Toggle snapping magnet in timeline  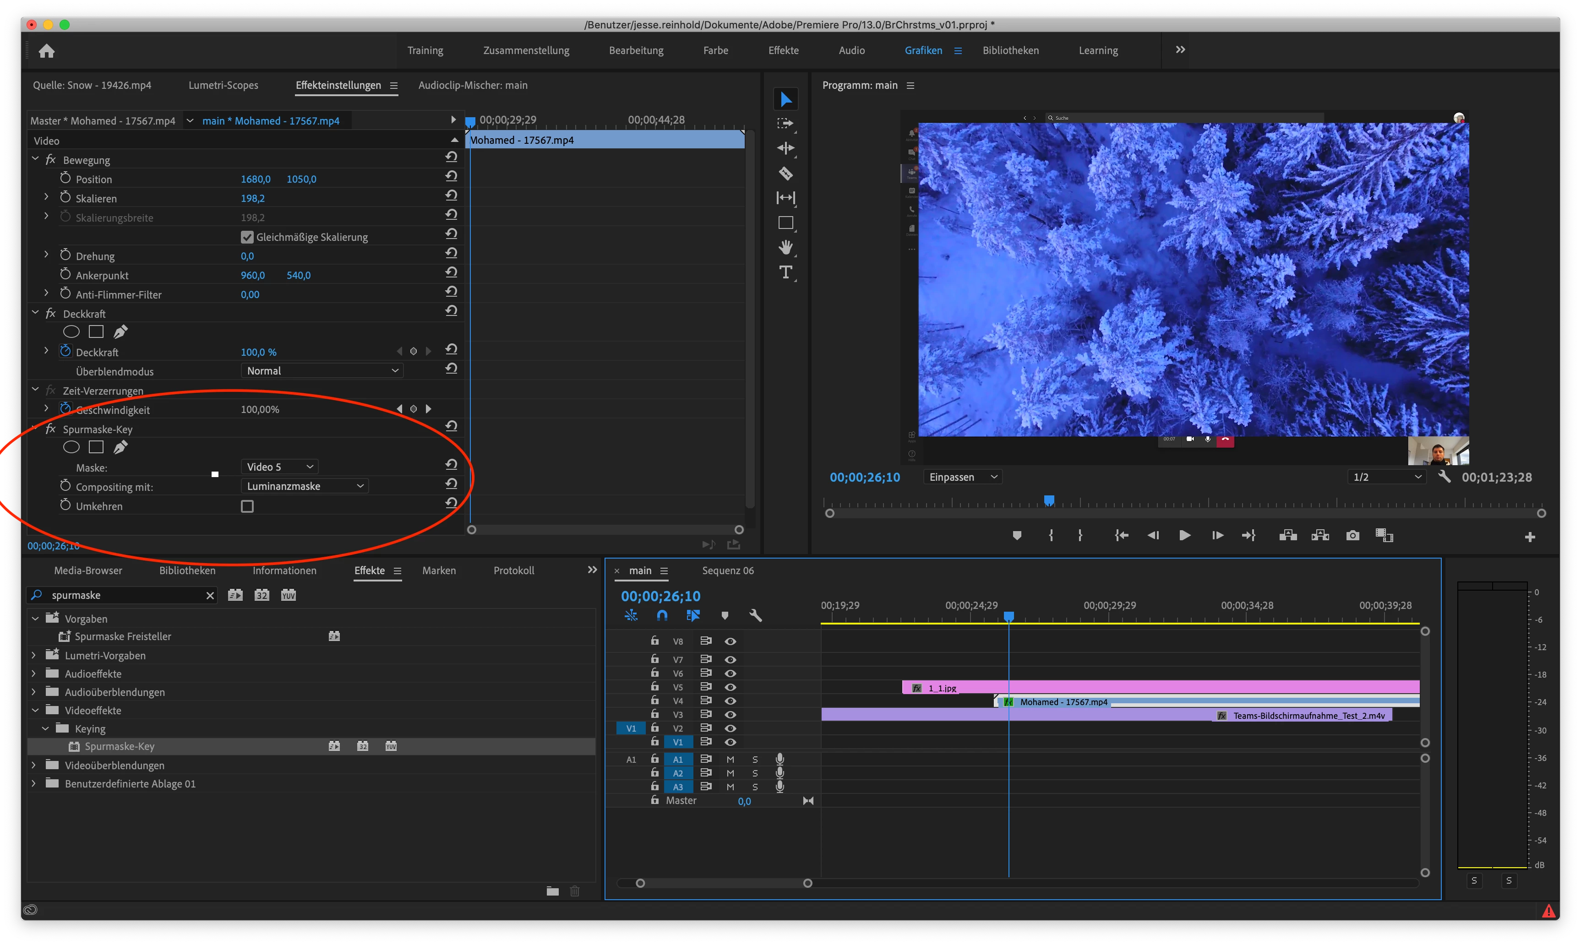pos(662,615)
